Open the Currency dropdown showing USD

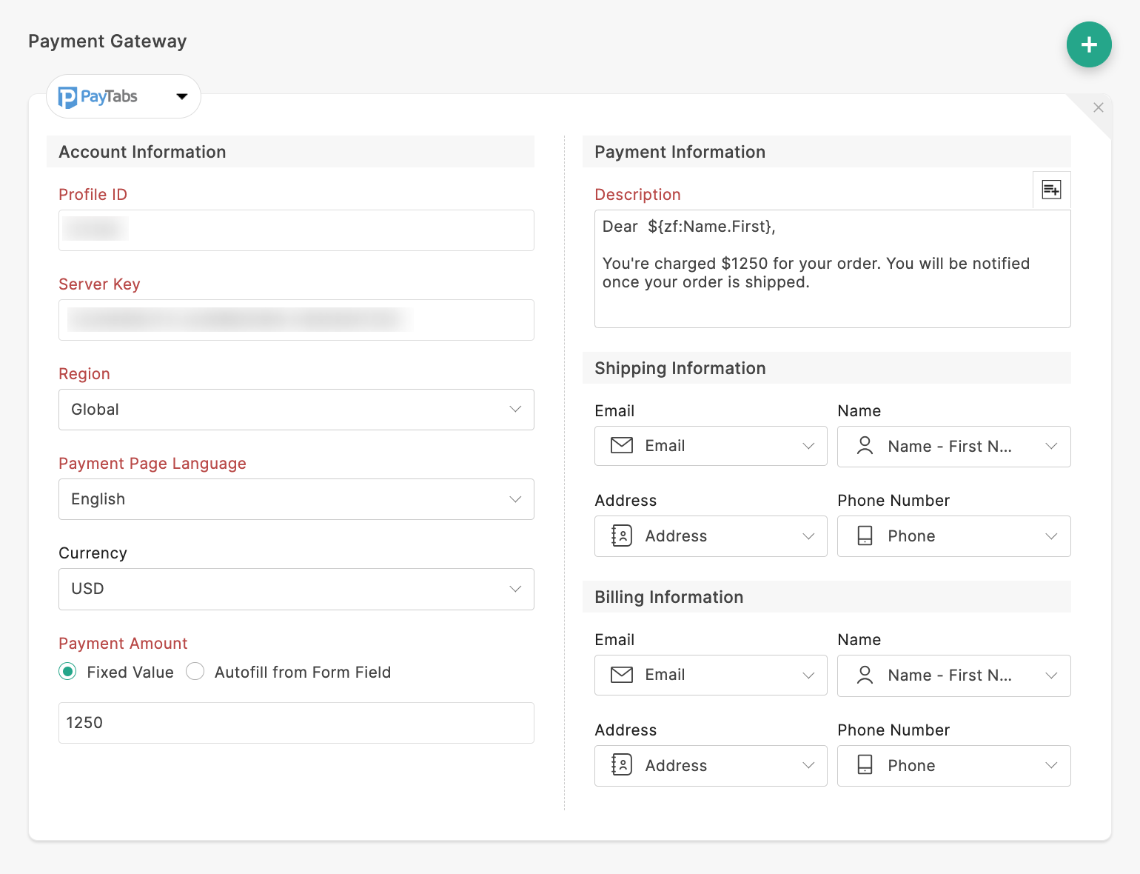pos(296,589)
